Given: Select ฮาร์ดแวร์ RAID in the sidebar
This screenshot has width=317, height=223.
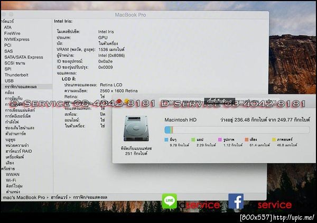Looking at the screenshot, I should [x=19, y=151].
